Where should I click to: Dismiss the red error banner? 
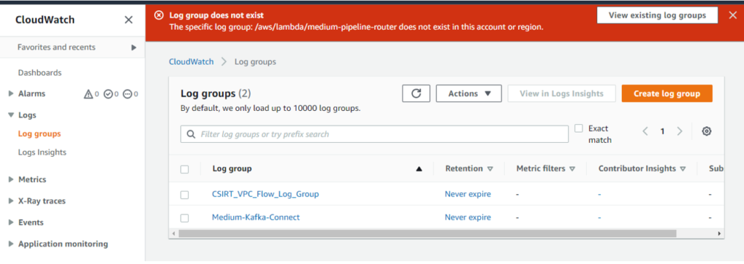tap(733, 15)
